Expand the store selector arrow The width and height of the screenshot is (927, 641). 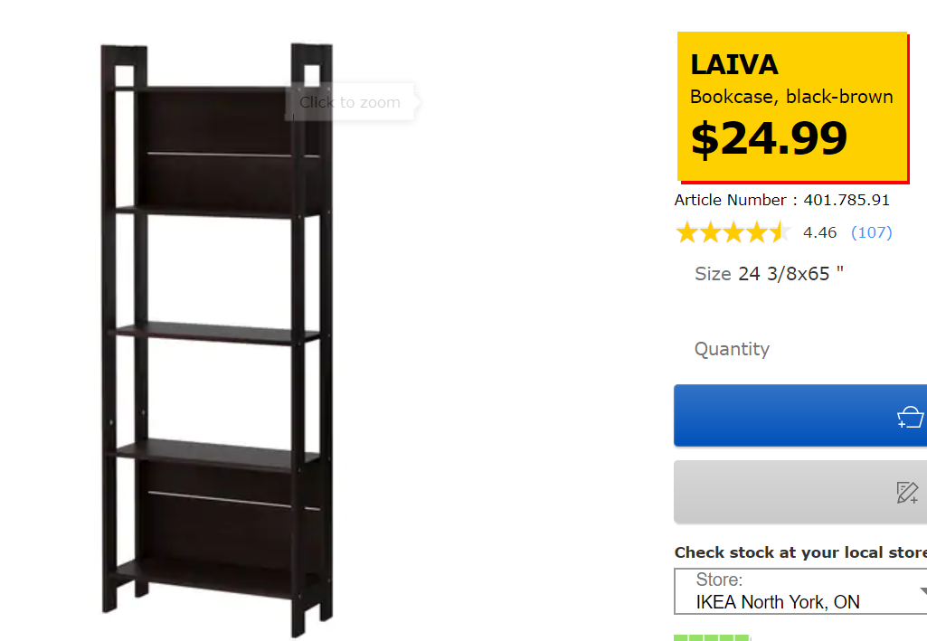(922, 591)
